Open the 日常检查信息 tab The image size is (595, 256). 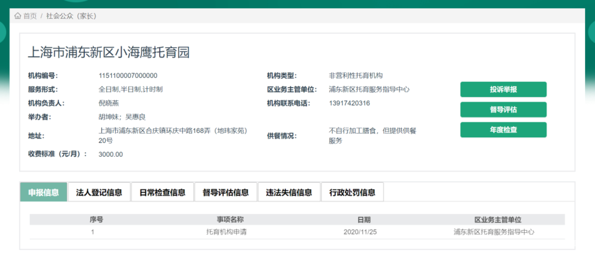click(x=162, y=192)
